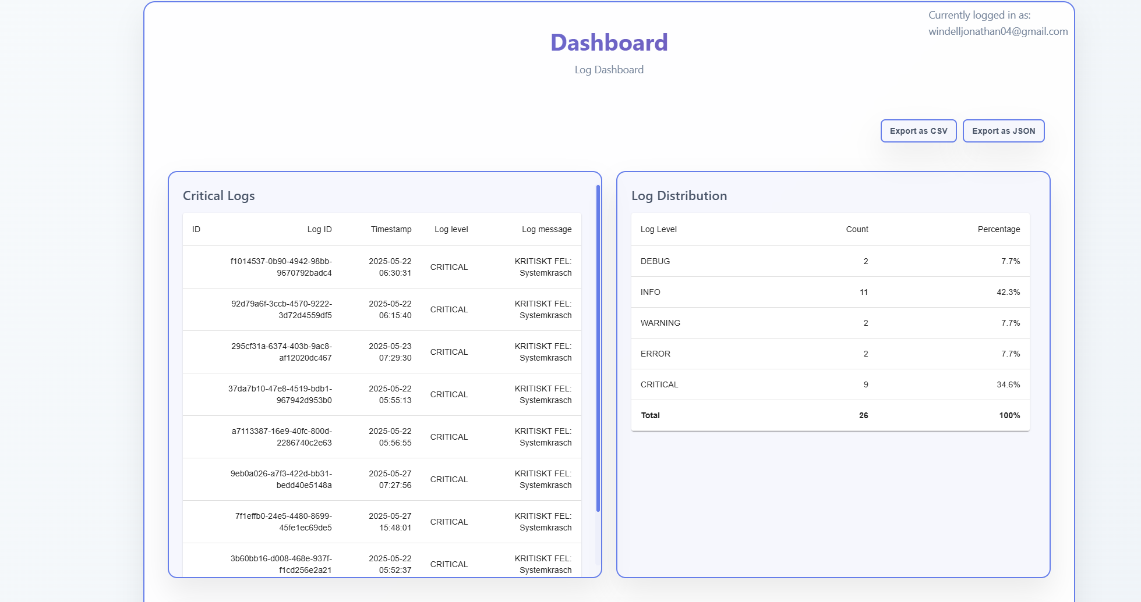The height and width of the screenshot is (602, 1141).
Task: Select the log row starting with f1014537
Action: [x=381, y=266]
